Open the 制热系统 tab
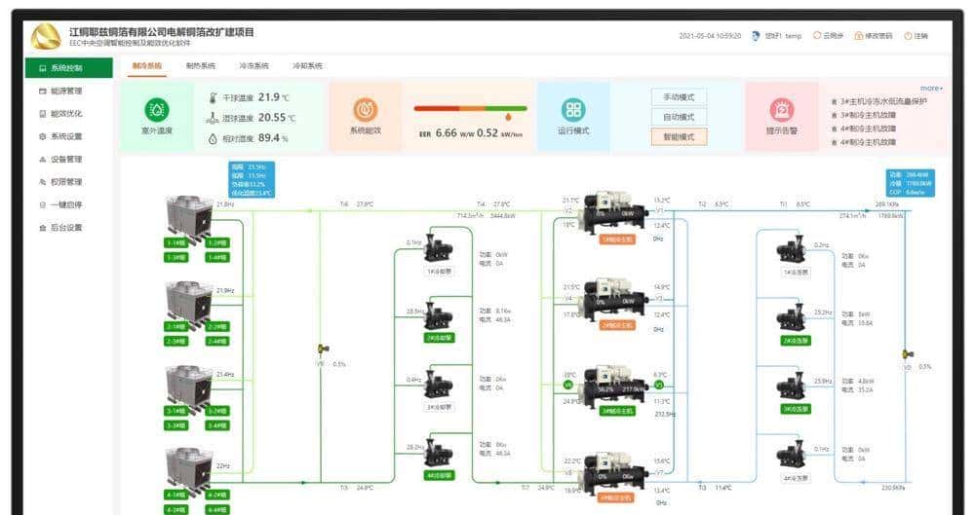 click(x=200, y=66)
